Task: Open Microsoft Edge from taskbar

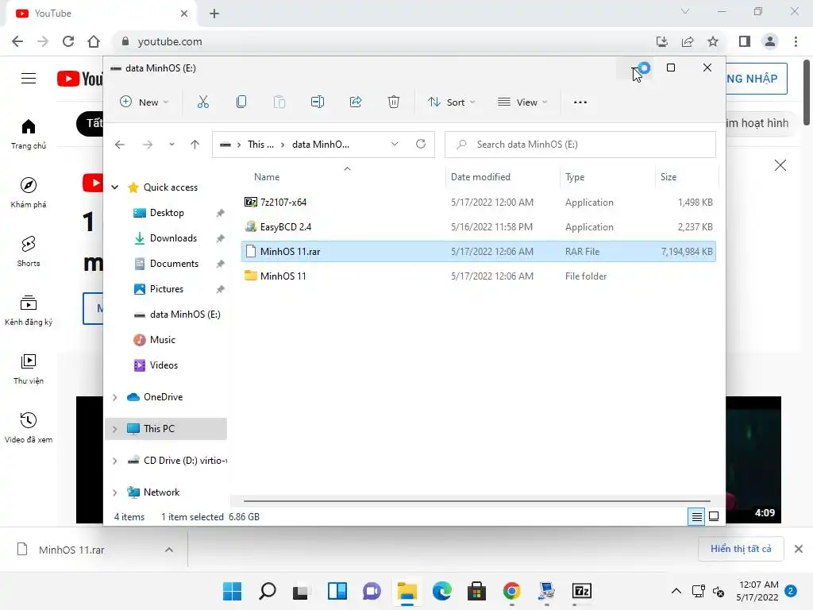Action: point(441,591)
